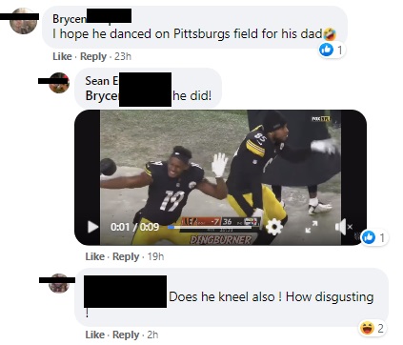Like Sean's video reply
Viewport: 403px width, 345px height.
pos(95,256)
